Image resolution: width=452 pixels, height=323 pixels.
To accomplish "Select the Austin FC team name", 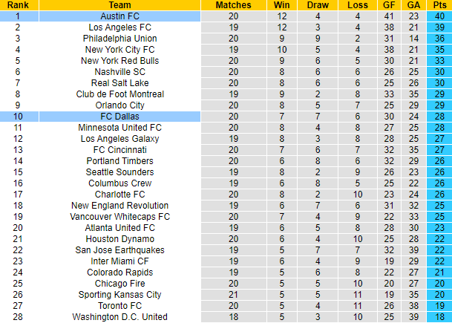I will 119,16.
